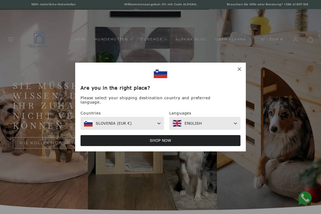Open the Countries dropdown showing Slovenia
The image size is (321, 214).
pyautogui.click(x=122, y=123)
